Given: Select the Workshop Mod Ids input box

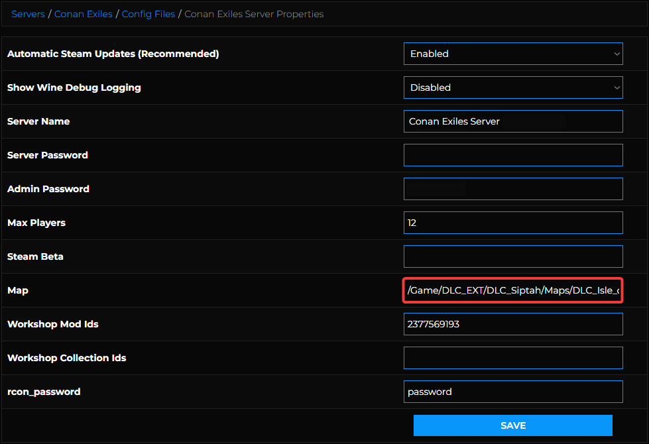Looking at the screenshot, I should click(512, 324).
